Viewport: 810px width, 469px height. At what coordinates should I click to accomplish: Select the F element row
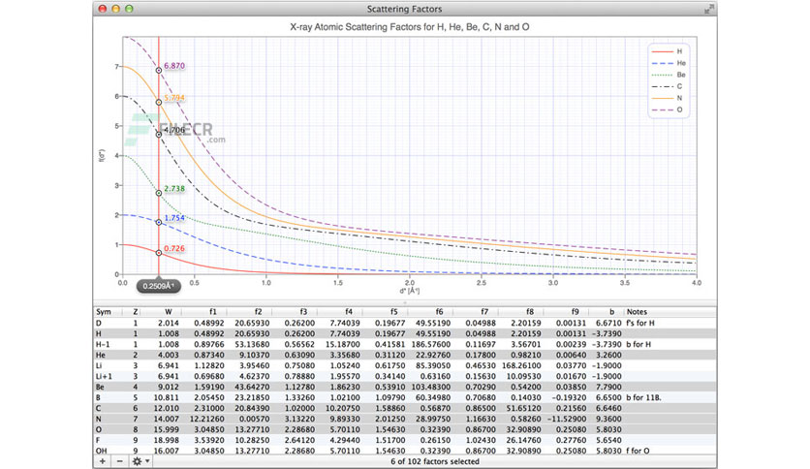[x=404, y=440]
